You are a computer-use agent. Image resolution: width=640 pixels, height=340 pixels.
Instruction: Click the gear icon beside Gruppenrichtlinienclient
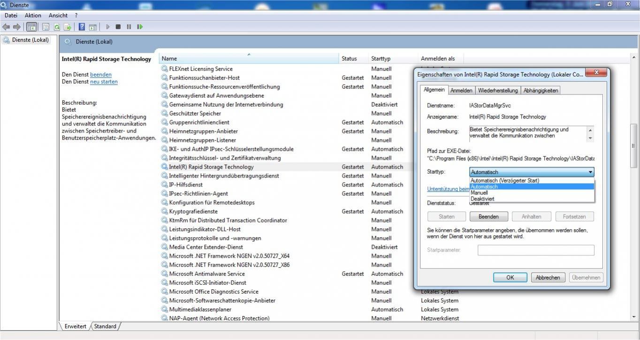(164, 122)
